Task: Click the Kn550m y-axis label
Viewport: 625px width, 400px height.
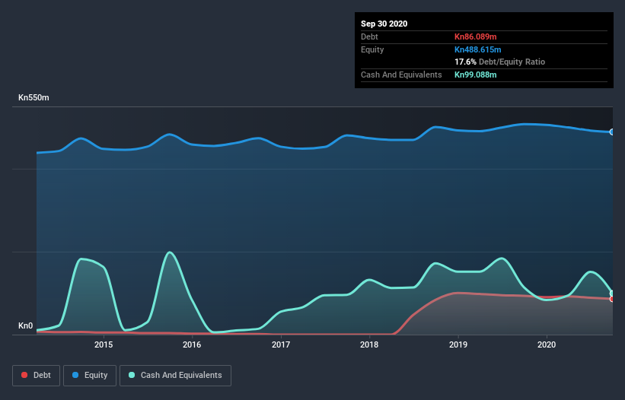Action: [33, 97]
